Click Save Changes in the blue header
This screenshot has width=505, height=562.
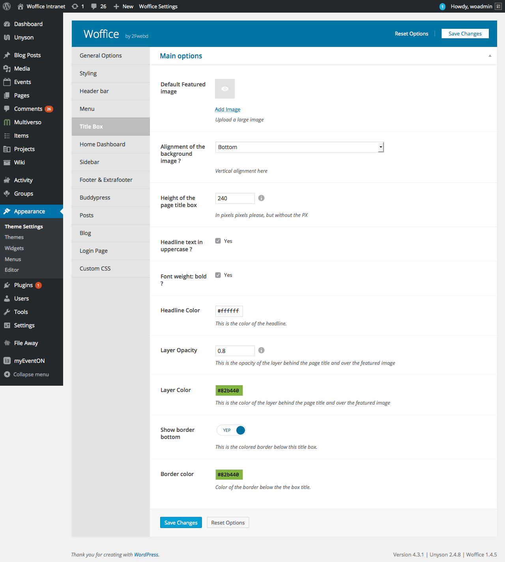click(465, 34)
